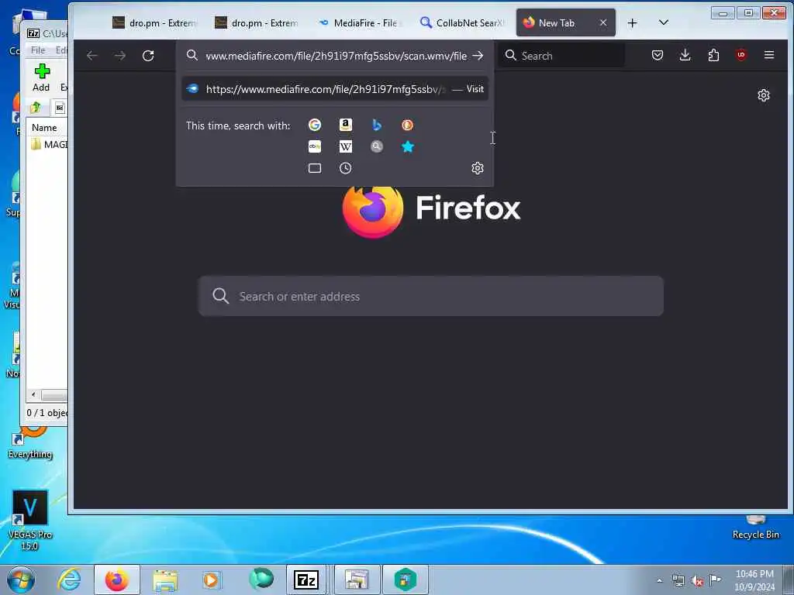Search this time with DuckDuckGo
The image size is (794, 595).
[407, 125]
